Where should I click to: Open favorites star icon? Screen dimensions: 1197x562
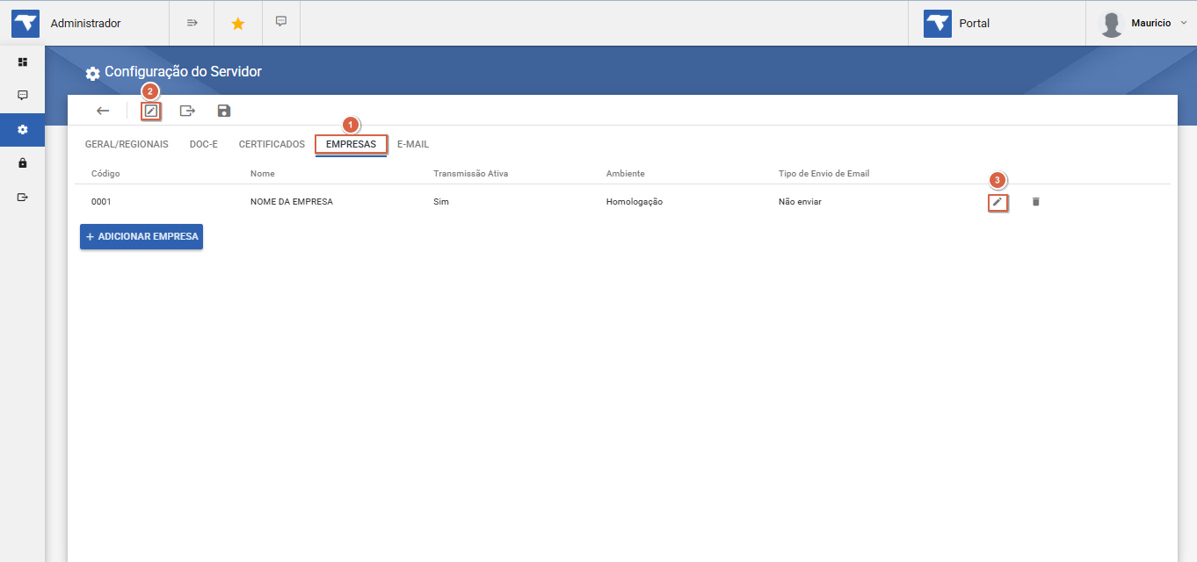tap(237, 24)
